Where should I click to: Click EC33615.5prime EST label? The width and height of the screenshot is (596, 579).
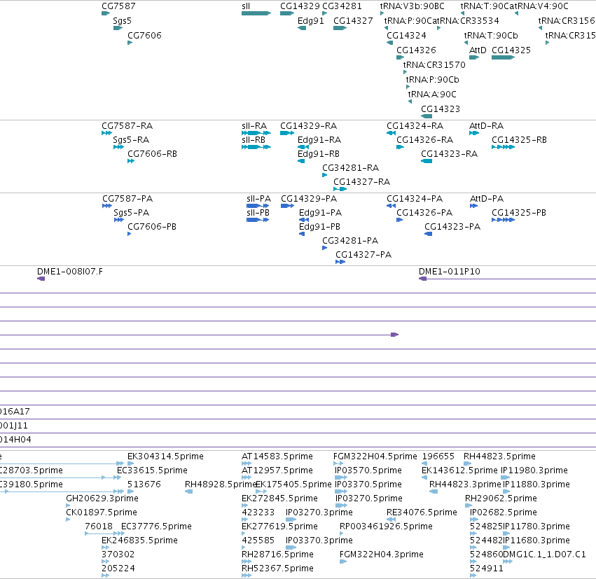(x=152, y=470)
